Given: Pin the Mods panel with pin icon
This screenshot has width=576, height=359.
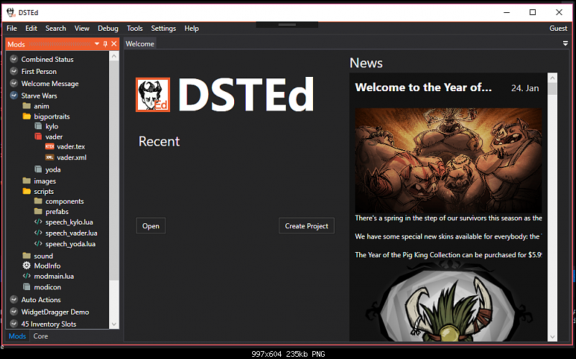Looking at the screenshot, I should 106,44.
